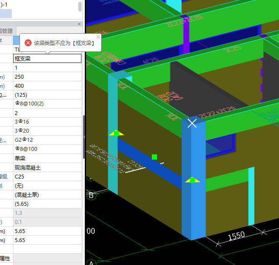This screenshot has height=265, width=279.
Task: Select the height value 400 cell
Action: (x=47, y=86)
